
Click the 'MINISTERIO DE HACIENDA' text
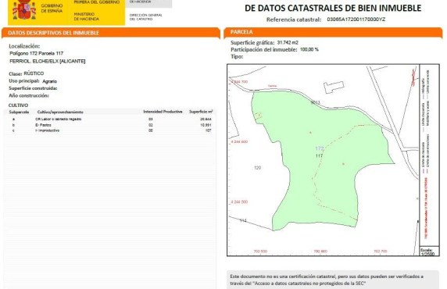(x=87, y=16)
